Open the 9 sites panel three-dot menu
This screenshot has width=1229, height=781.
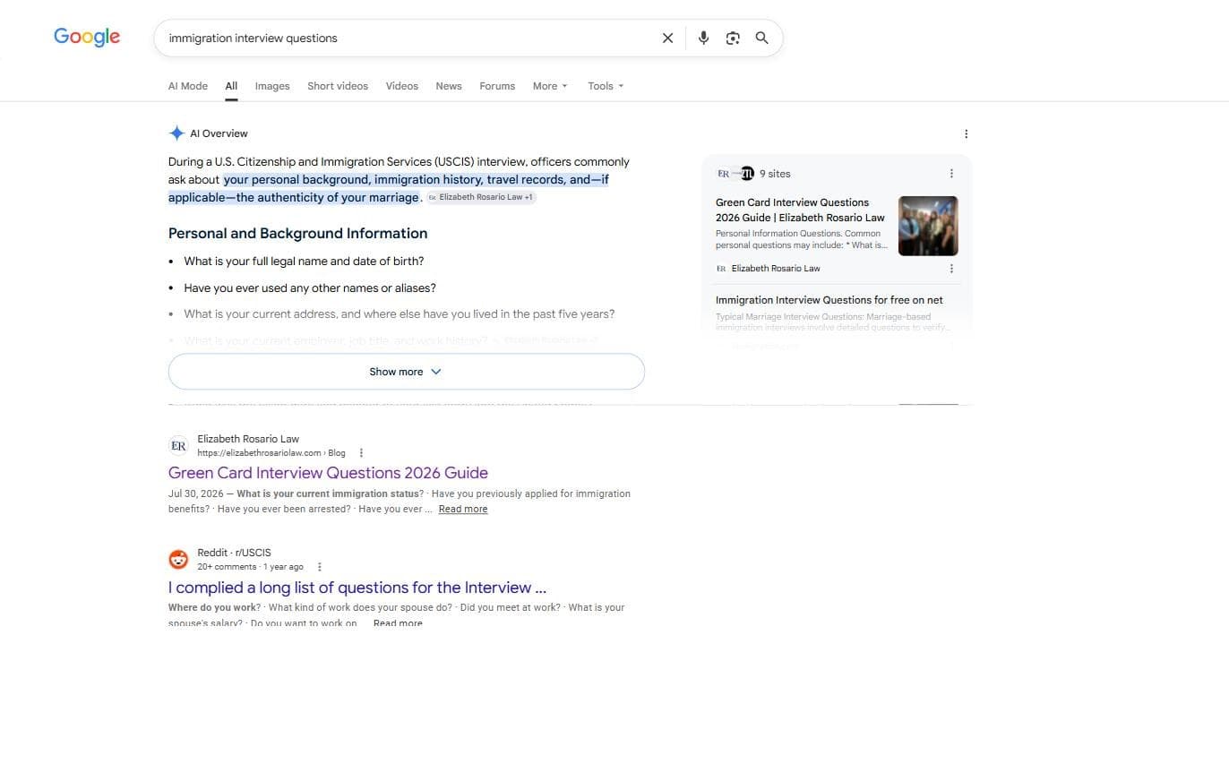tap(951, 174)
